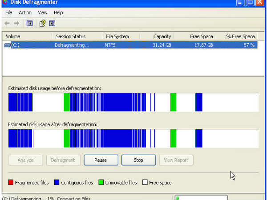Stop the defragmentation

click(x=138, y=160)
